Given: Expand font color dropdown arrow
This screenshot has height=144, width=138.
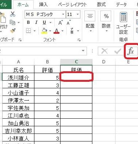Looking at the screenshot, I should pos(62,31).
